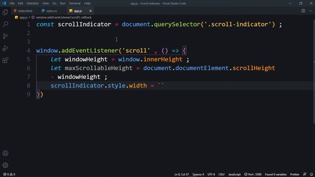This screenshot has height=177, width=315.
Task: Click line number 8 in gutter
Action: click(x=29, y=86)
